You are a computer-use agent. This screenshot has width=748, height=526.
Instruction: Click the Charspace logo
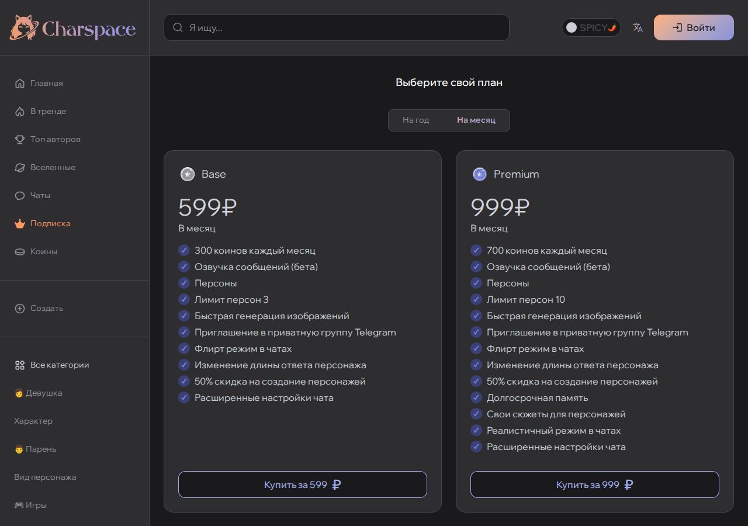point(73,27)
